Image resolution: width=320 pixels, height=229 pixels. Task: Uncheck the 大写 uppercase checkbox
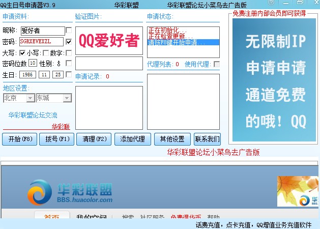click(x=22, y=53)
